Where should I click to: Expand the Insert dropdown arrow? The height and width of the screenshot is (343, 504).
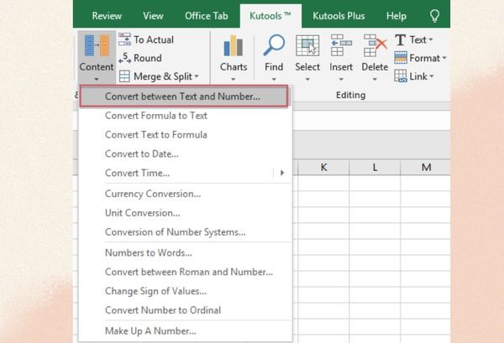[341, 79]
